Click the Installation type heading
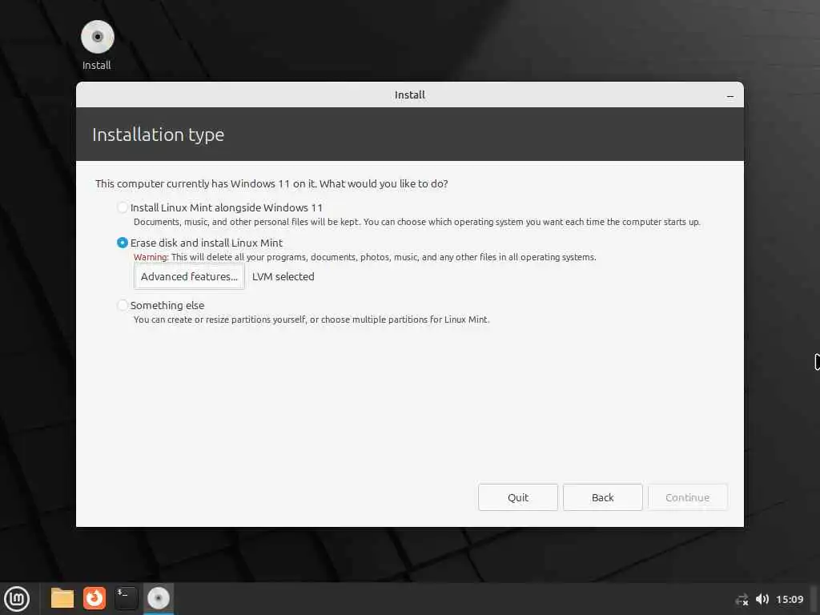The height and width of the screenshot is (615, 820). tap(158, 135)
